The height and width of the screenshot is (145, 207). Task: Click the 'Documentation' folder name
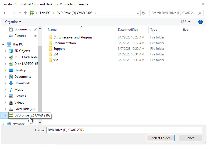(65, 43)
